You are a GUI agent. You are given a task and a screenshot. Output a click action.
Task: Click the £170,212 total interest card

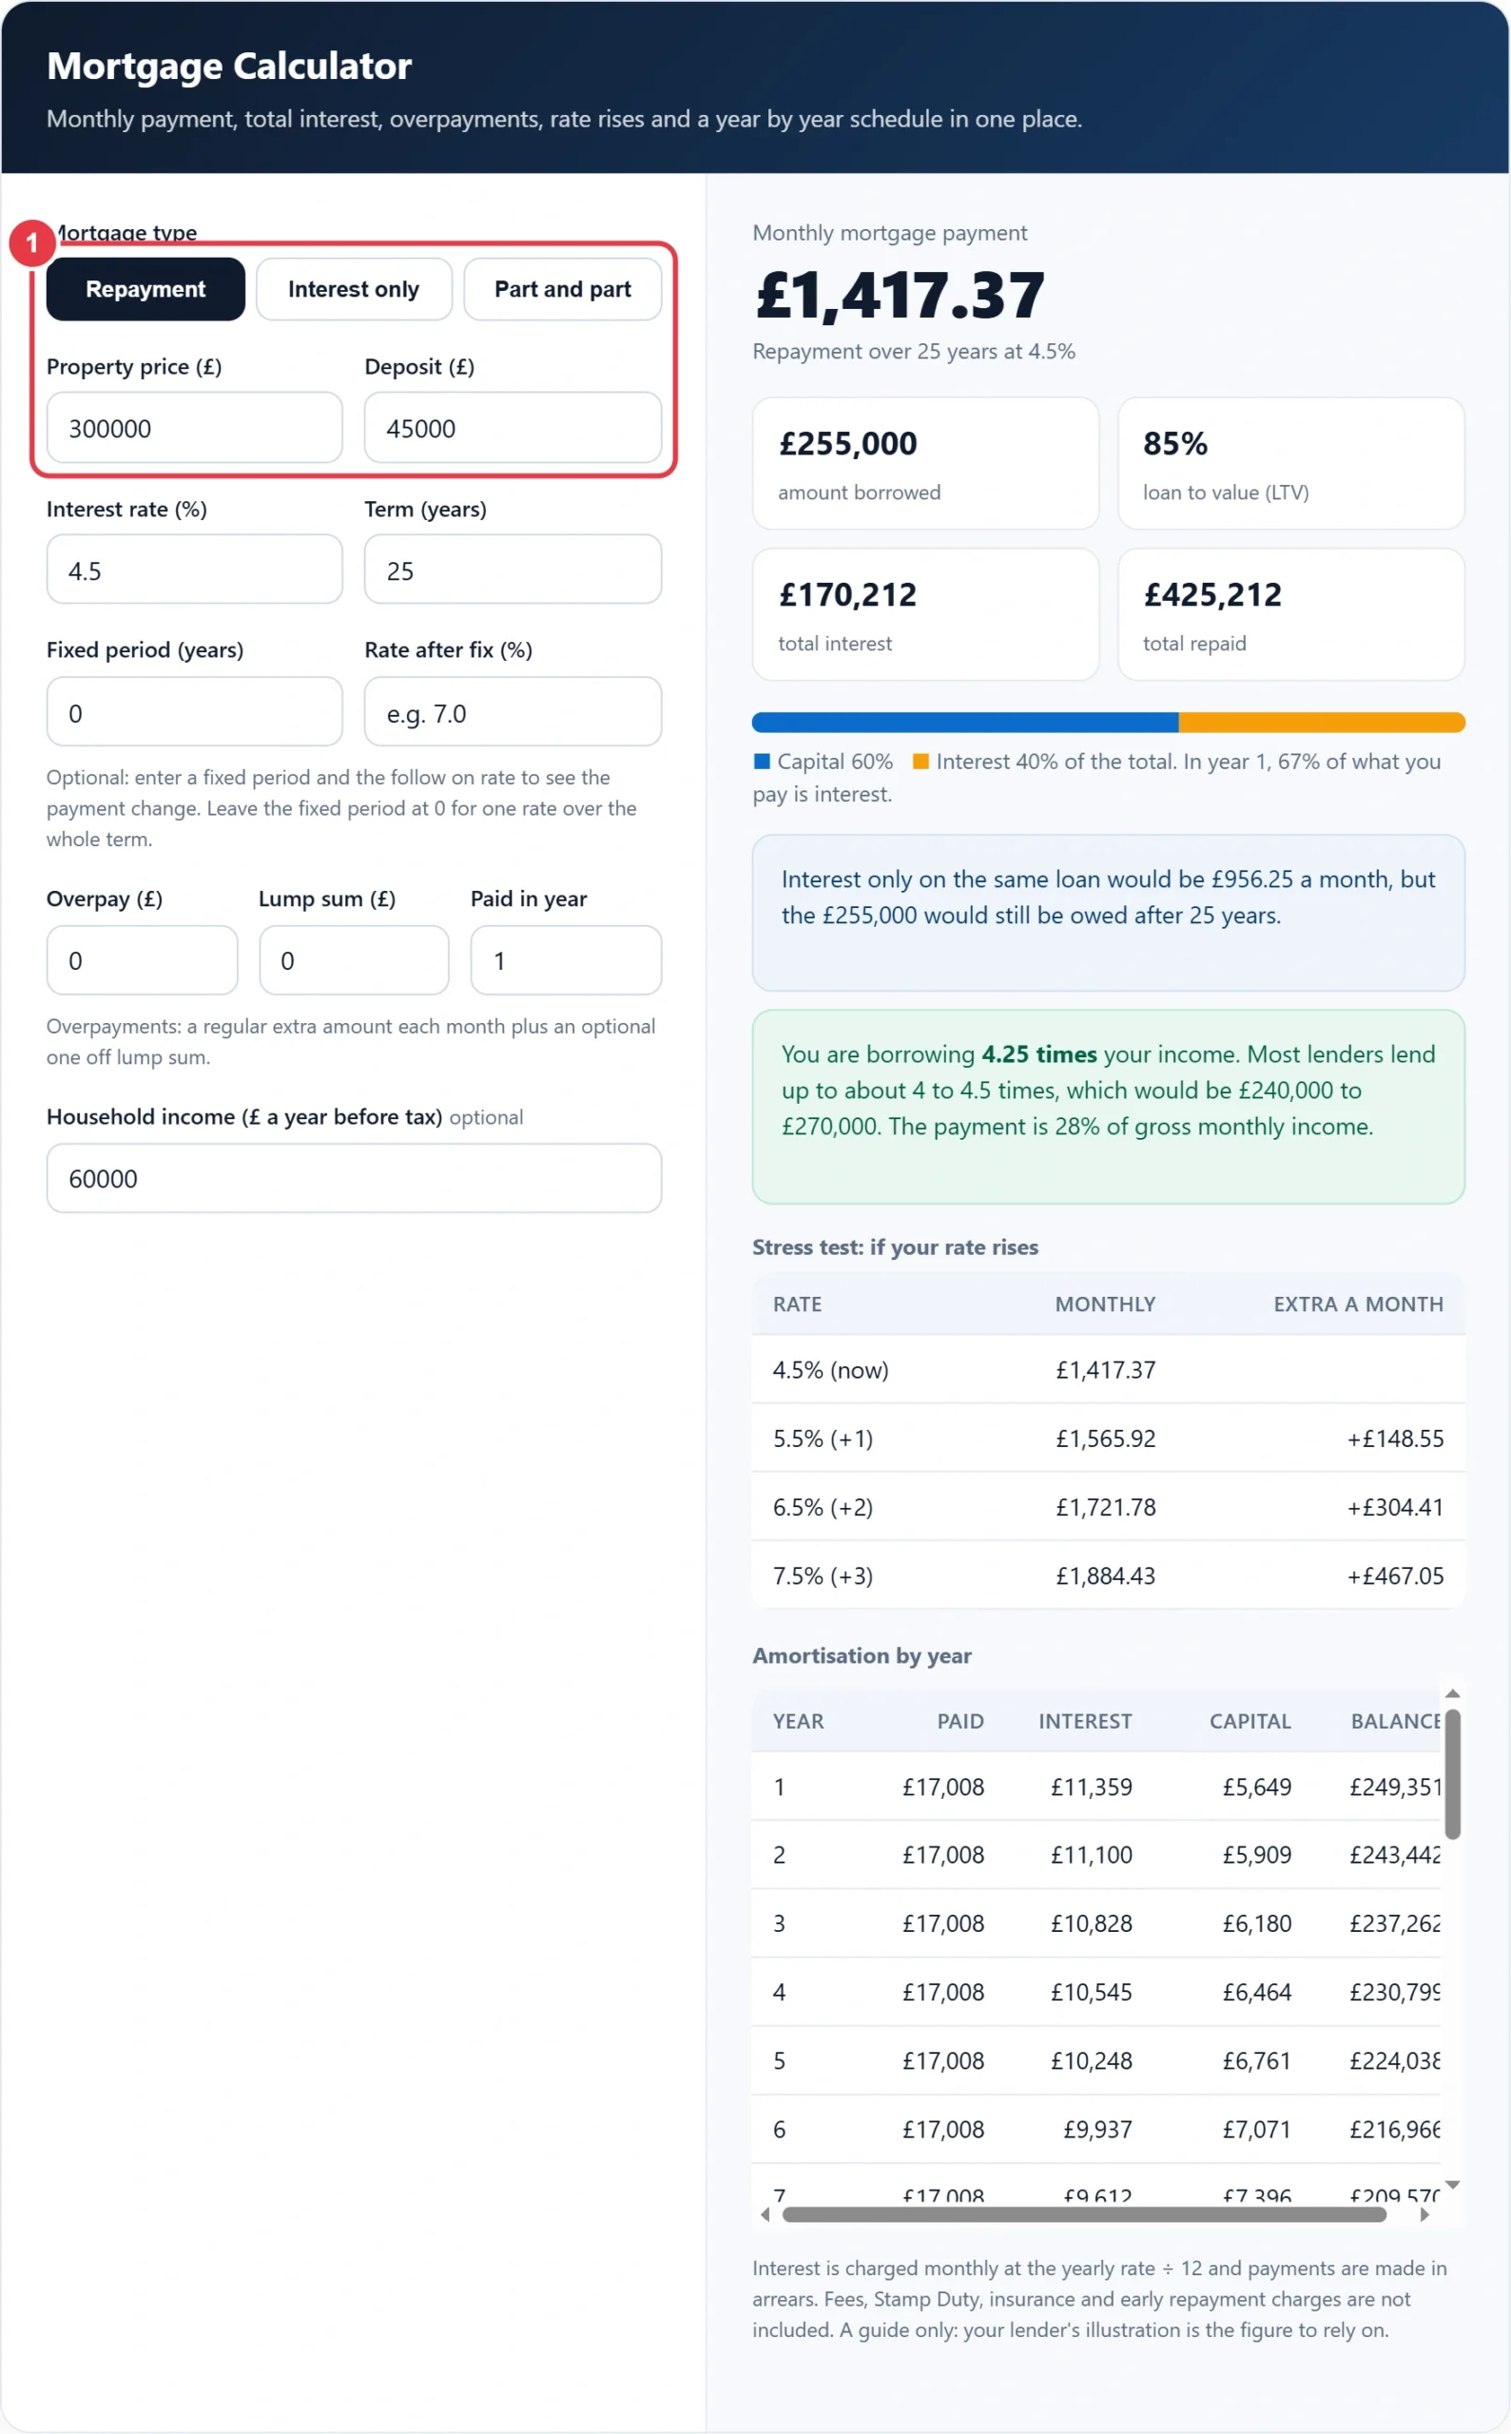coord(925,614)
